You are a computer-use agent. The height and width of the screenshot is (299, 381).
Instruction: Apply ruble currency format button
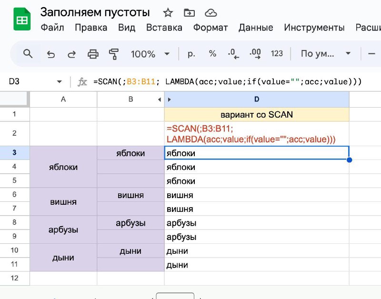[191, 54]
